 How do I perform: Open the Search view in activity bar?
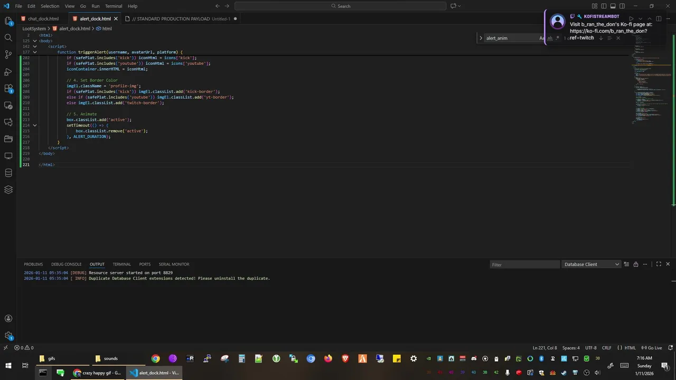(x=8, y=38)
